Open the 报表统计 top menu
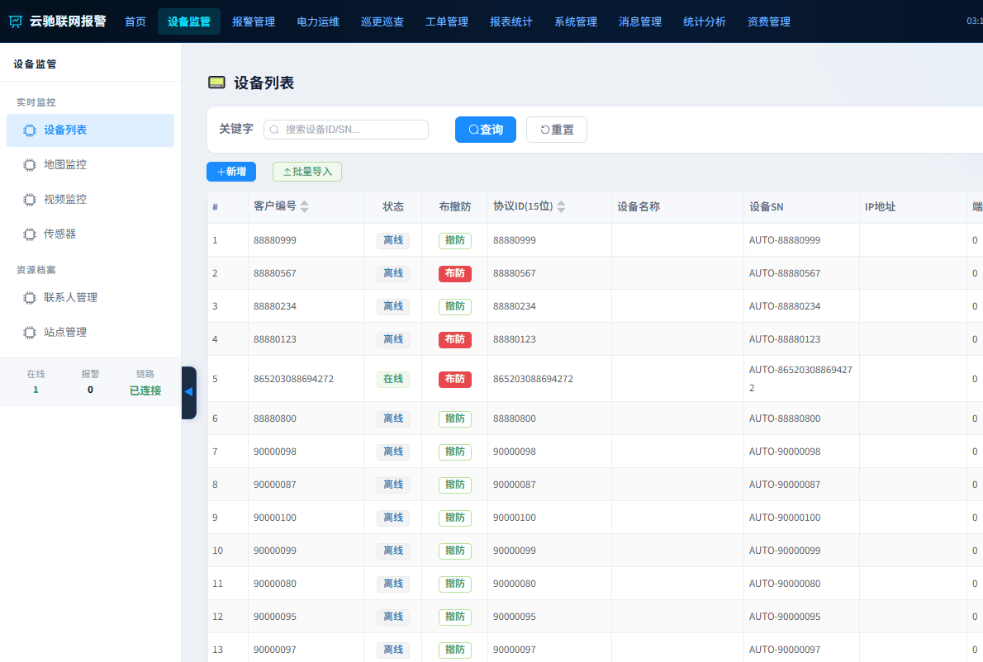Viewport: 983px width, 662px height. point(511,22)
